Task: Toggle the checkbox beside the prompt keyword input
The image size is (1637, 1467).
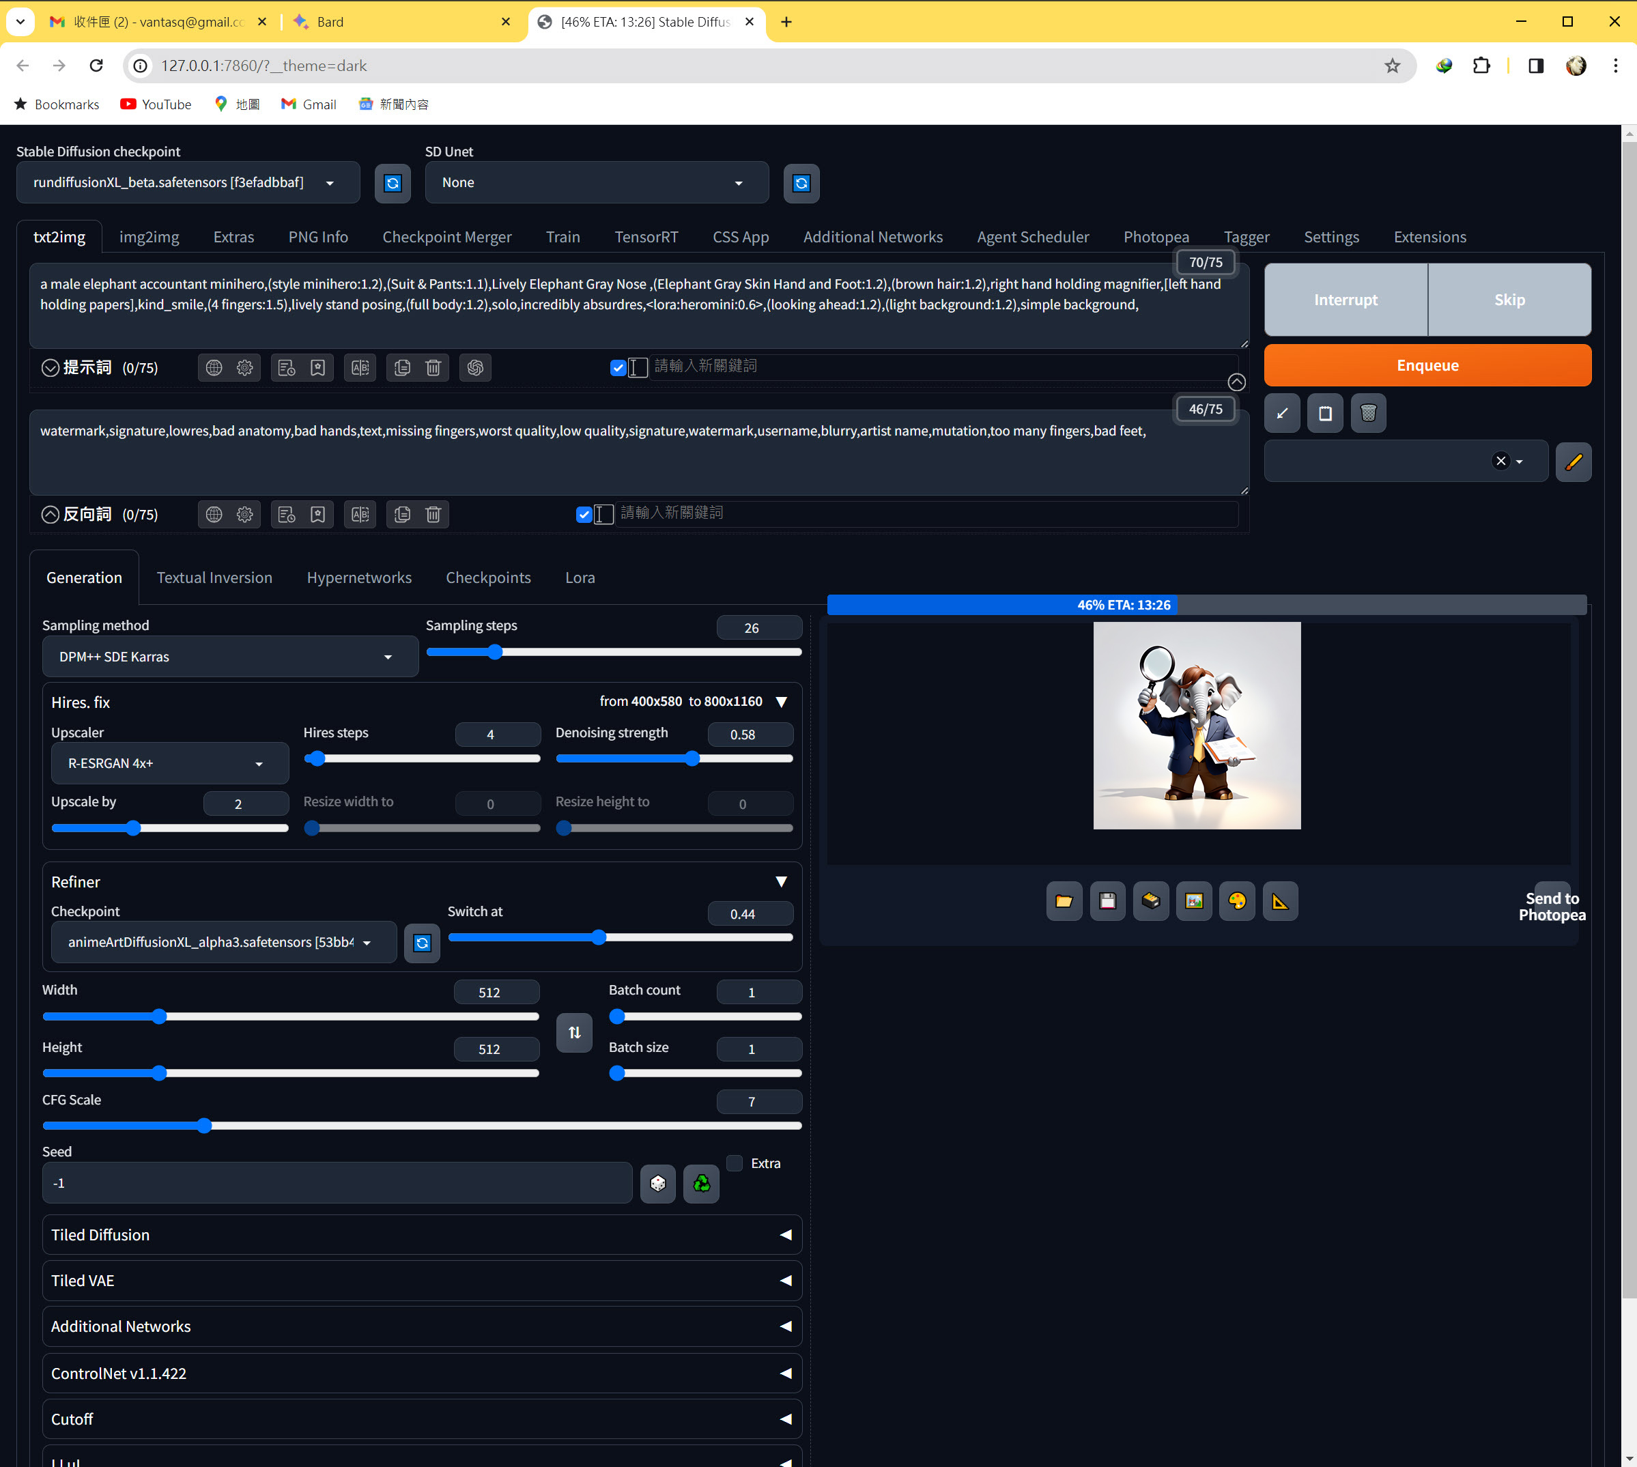Action: tap(618, 367)
